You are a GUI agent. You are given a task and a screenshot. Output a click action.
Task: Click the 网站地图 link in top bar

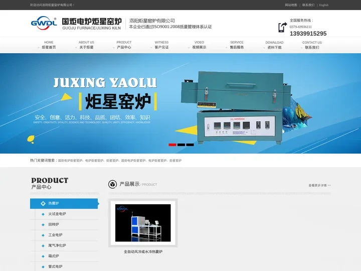coord(291,5)
